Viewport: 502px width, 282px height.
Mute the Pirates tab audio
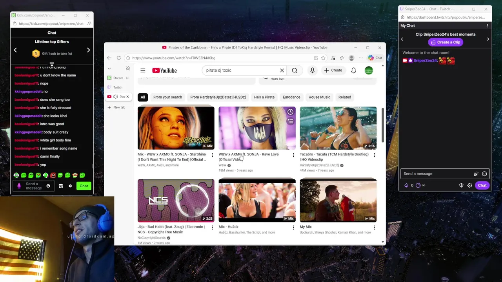pyautogui.click(x=115, y=97)
